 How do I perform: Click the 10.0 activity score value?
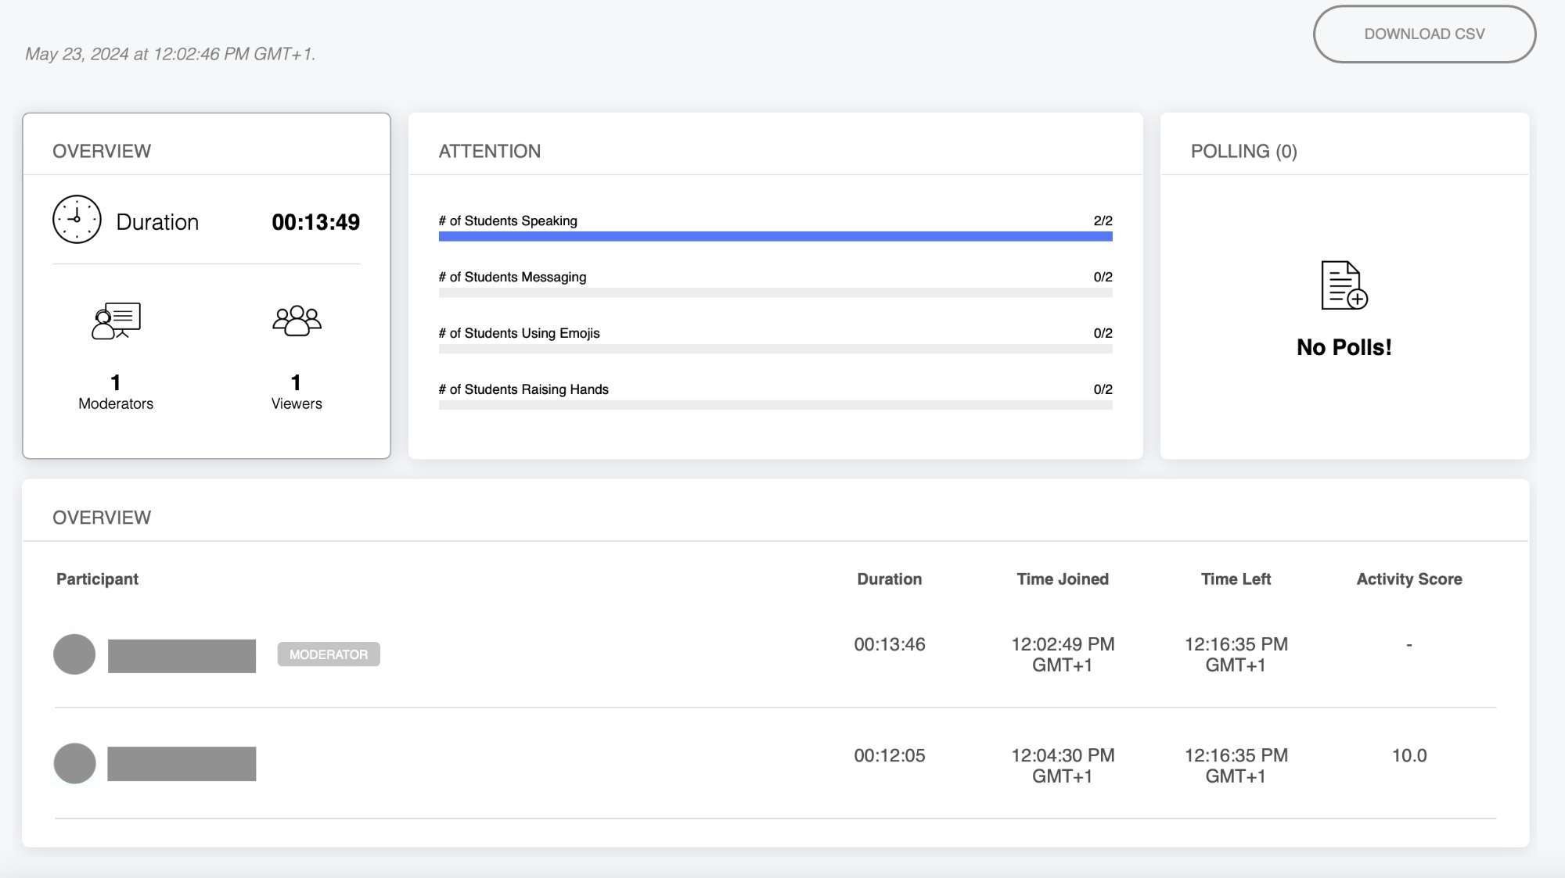point(1409,755)
